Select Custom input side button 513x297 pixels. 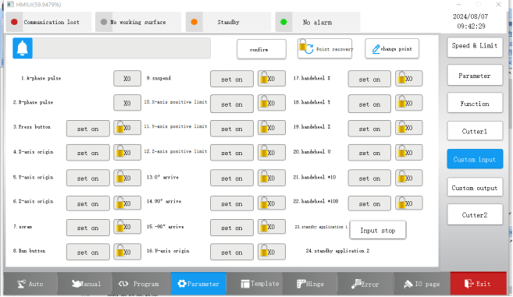click(475, 159)
